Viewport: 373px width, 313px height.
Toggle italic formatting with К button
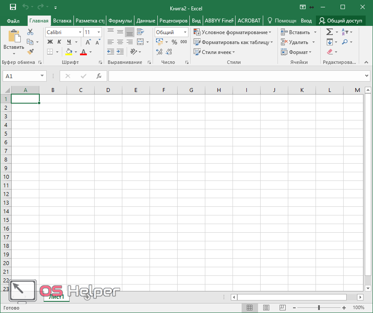click(59, 42)
